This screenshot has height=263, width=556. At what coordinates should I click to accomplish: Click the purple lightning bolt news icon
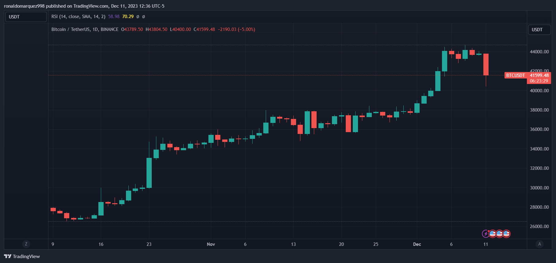click(486, 234)
